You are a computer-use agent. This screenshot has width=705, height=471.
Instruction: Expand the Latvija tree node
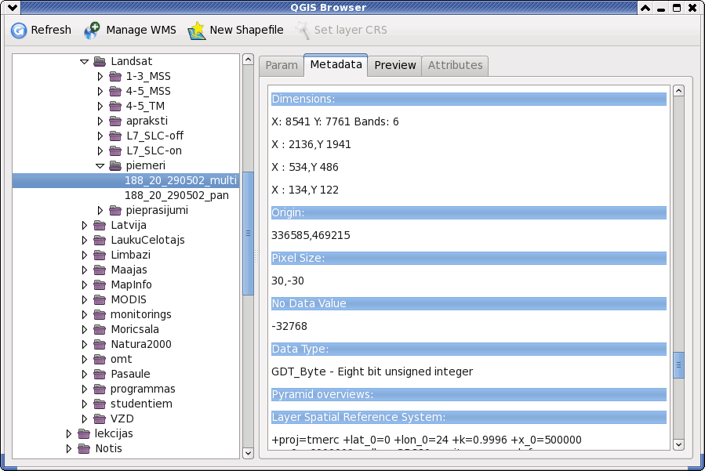pyautogui.click(x=84, y=225)
